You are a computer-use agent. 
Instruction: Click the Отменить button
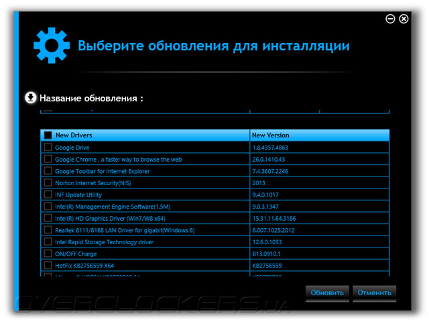[x=374, y=293]
